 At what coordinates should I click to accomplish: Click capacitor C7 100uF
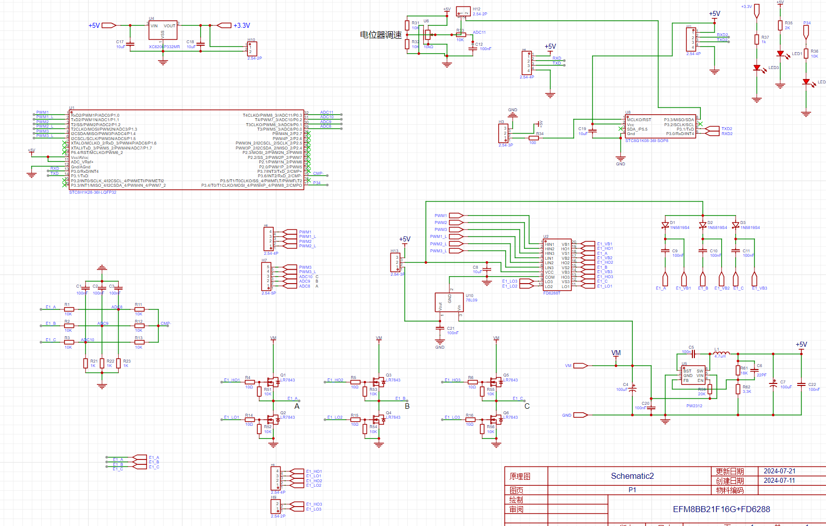pos(773,384)
